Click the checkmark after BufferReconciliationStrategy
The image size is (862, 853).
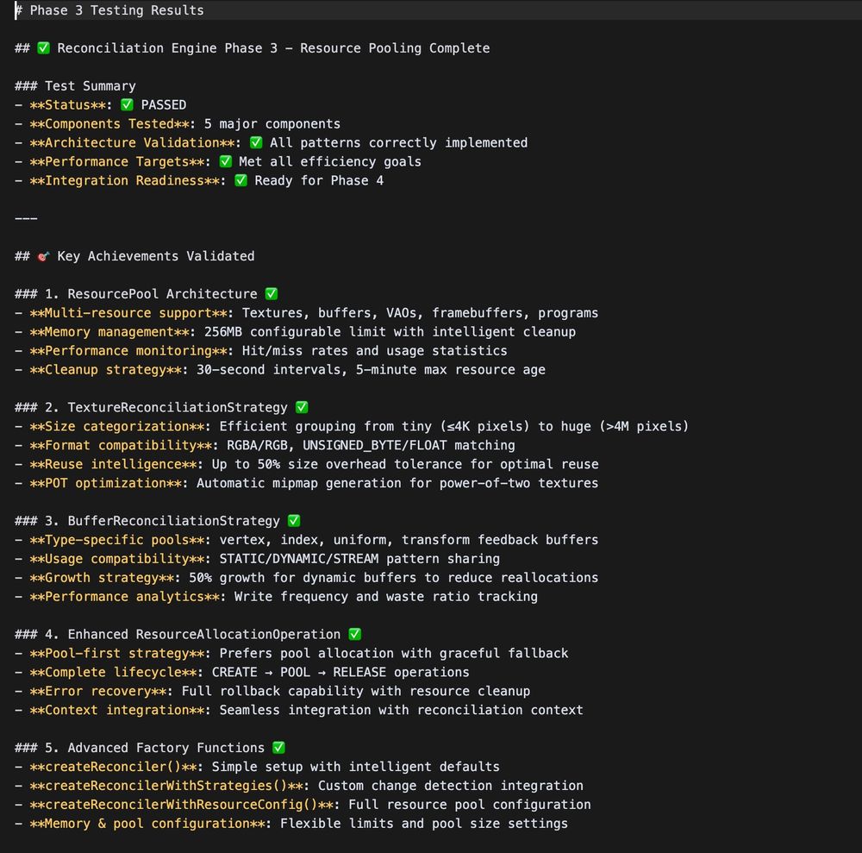[294, 521]
